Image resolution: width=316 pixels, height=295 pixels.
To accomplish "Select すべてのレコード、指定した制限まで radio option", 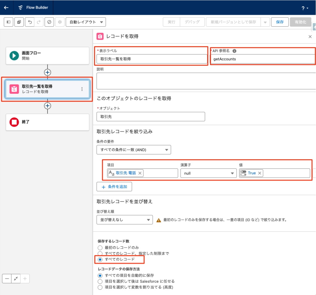I will click(x=100, y=253).
